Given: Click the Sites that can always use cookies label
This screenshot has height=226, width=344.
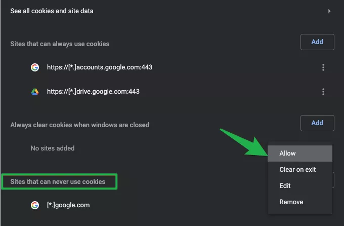Looking at the screenshot, I should click(x=60, y=44).
